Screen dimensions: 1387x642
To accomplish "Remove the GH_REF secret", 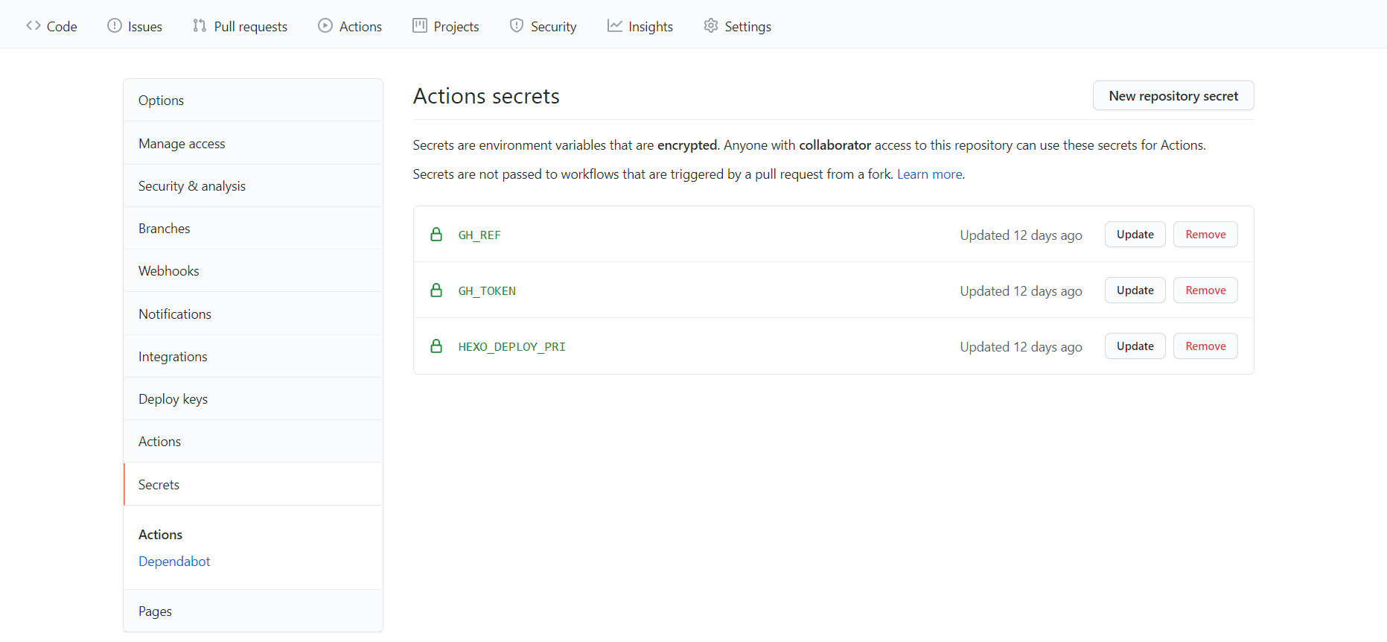I will point(1205,235).
